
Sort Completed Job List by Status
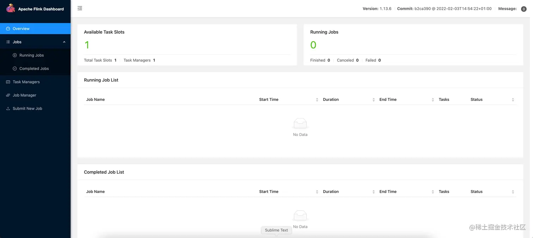(x=513, y=192)
